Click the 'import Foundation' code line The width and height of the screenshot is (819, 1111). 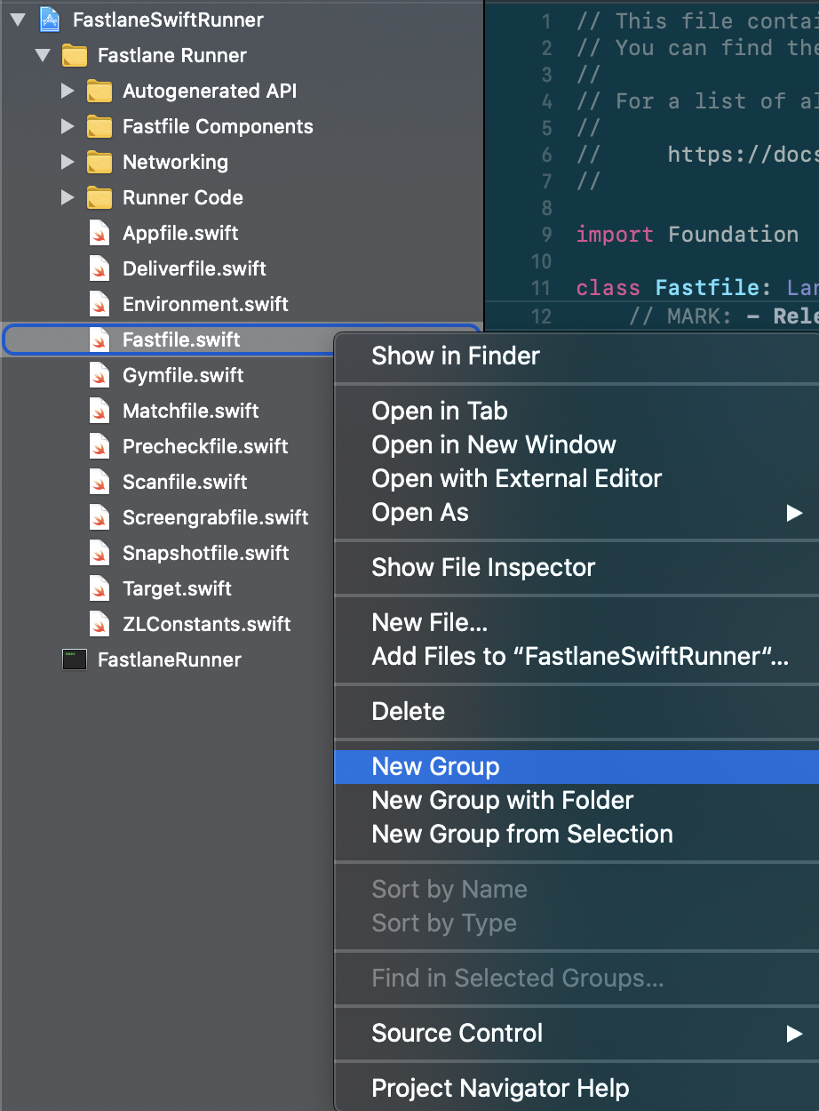(687, 235)
